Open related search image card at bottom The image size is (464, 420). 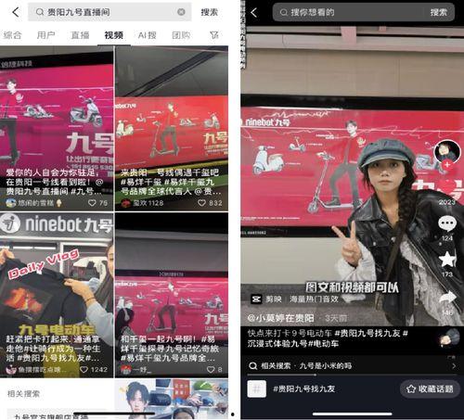point(172,399)
